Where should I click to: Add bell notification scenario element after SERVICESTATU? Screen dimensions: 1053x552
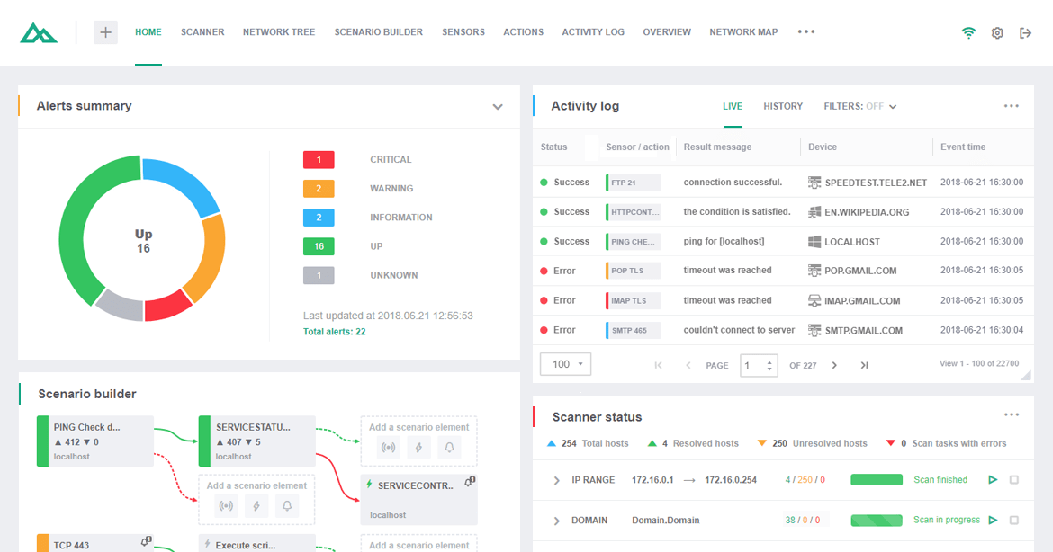[x=449, y=448]
